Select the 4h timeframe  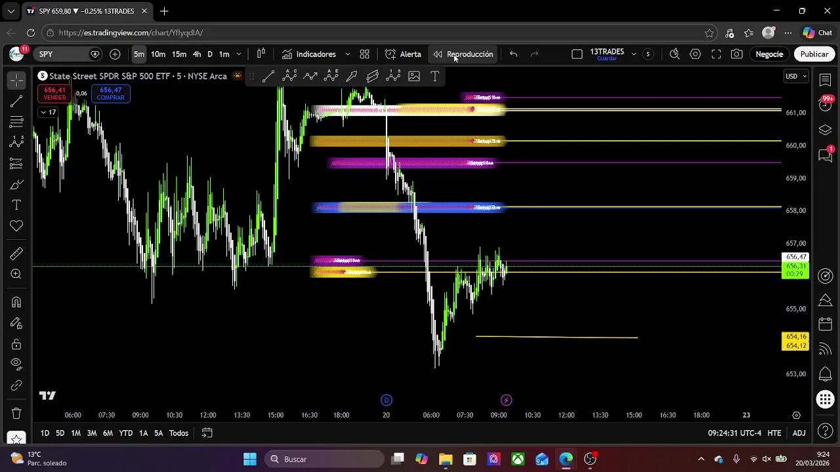(197, 54)
